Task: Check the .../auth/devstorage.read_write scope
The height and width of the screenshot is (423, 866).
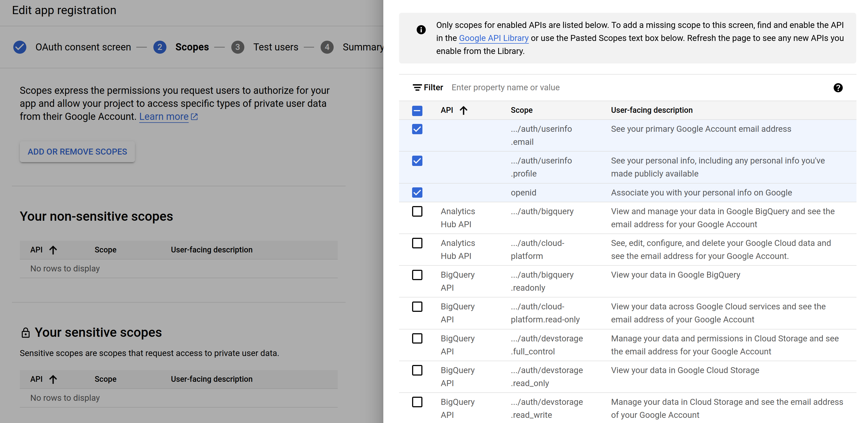Action: pyautogui.click(x=417, y=402)
